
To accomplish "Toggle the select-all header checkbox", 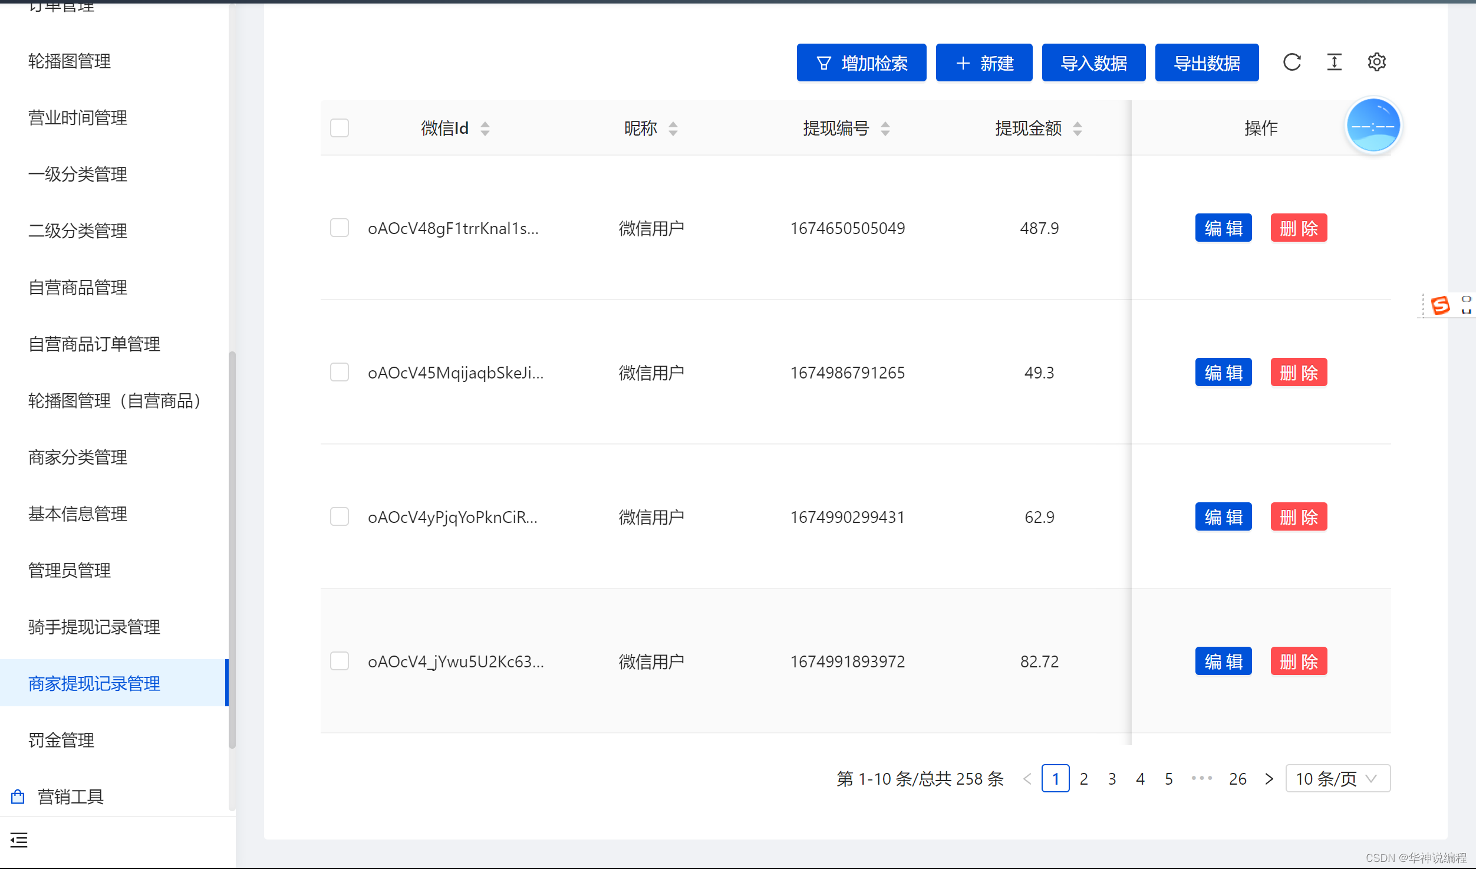I will (340, 128).
